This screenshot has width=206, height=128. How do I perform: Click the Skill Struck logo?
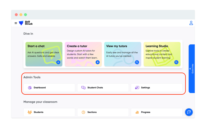[x=26, y=23]
